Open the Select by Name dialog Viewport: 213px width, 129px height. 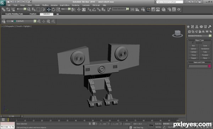point(34,9)
